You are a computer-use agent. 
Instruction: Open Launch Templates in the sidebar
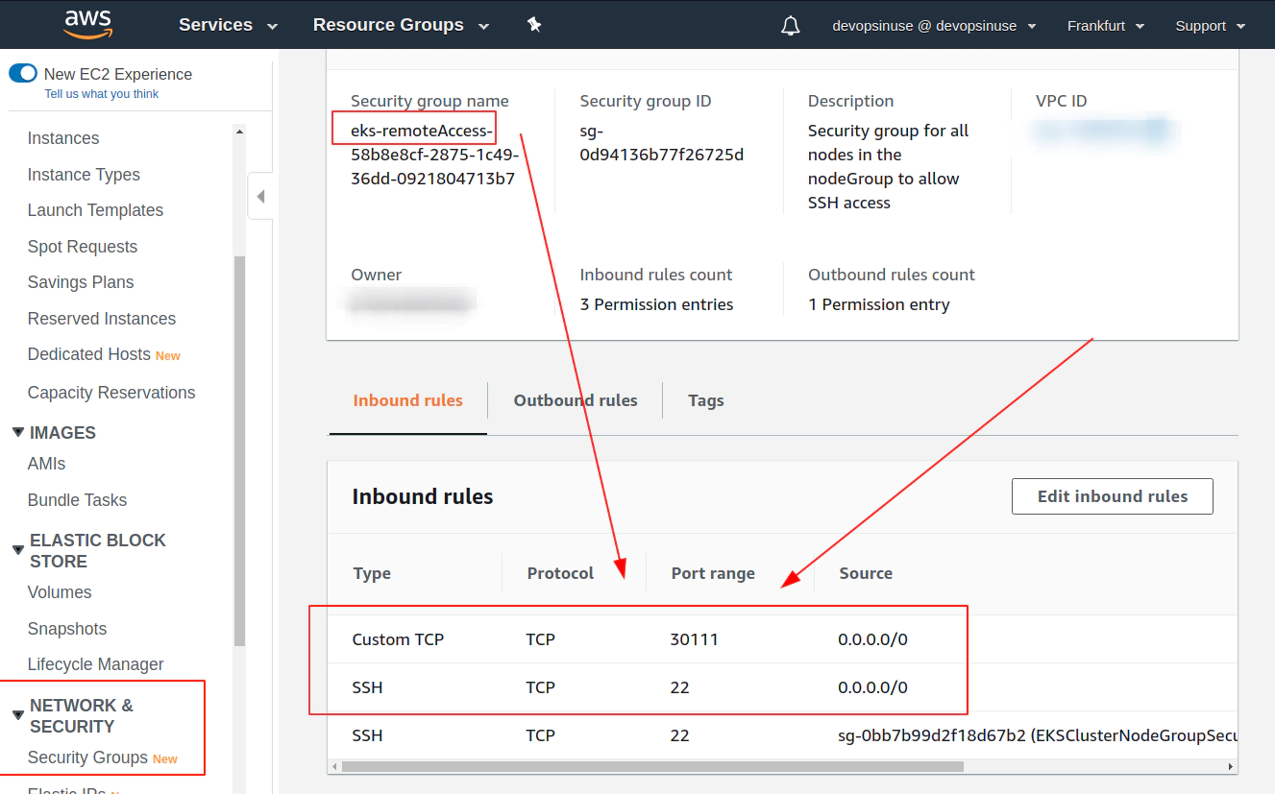point(95,210)
